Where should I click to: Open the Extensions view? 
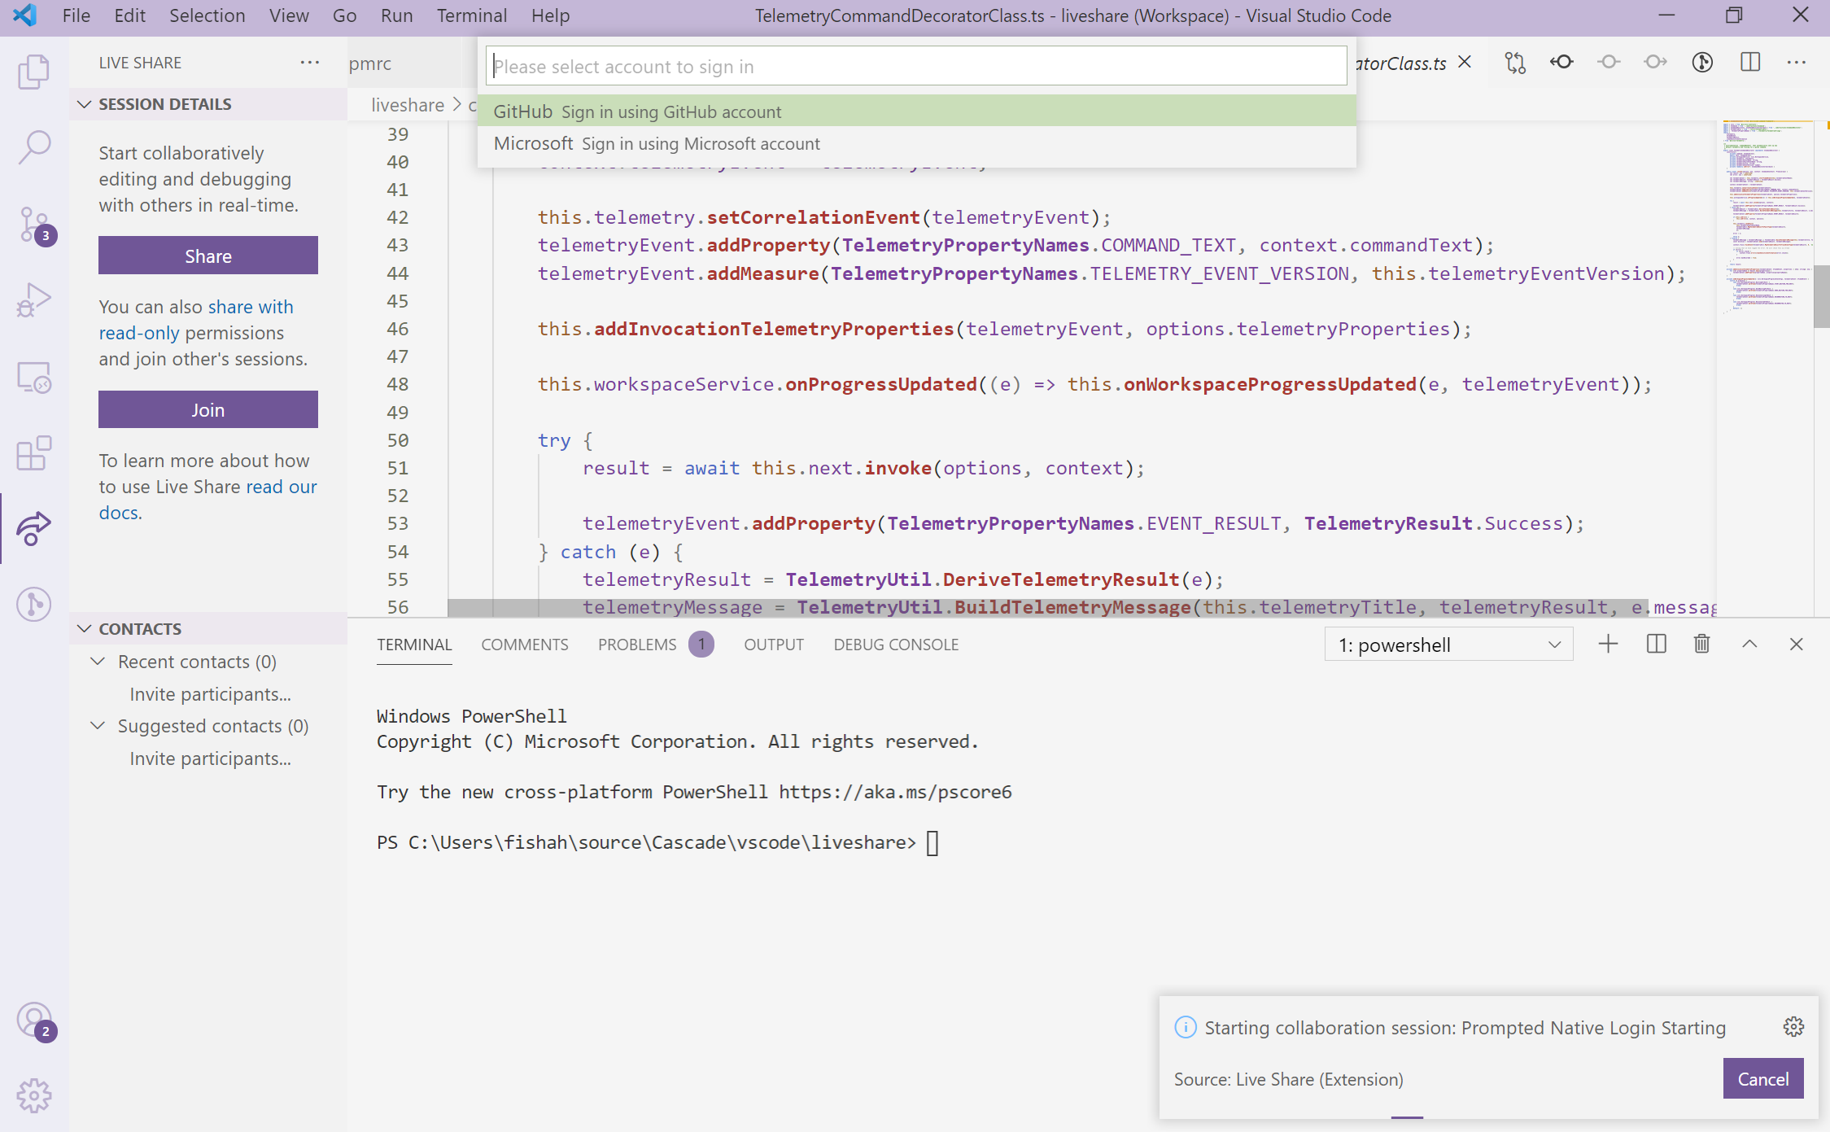[33, 453]
